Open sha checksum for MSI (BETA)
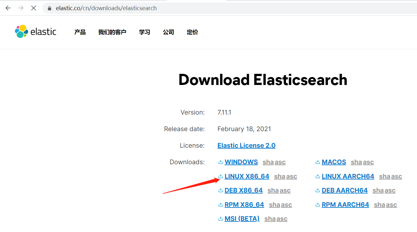 (x=270, y=219)
